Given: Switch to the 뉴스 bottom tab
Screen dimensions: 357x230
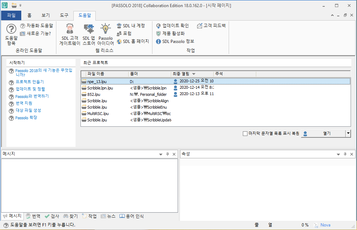Looking at the screenshot, I should 108,216.
